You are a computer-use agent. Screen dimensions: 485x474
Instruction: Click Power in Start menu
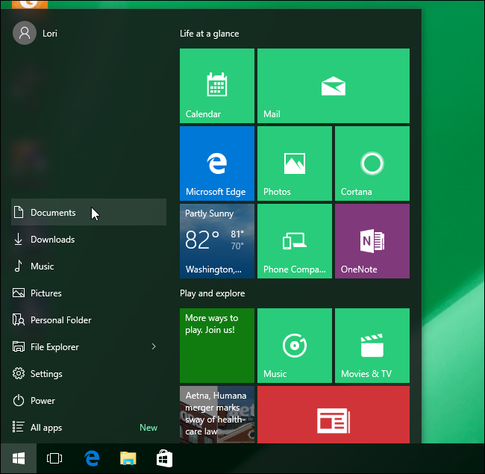tap(43, 401)
